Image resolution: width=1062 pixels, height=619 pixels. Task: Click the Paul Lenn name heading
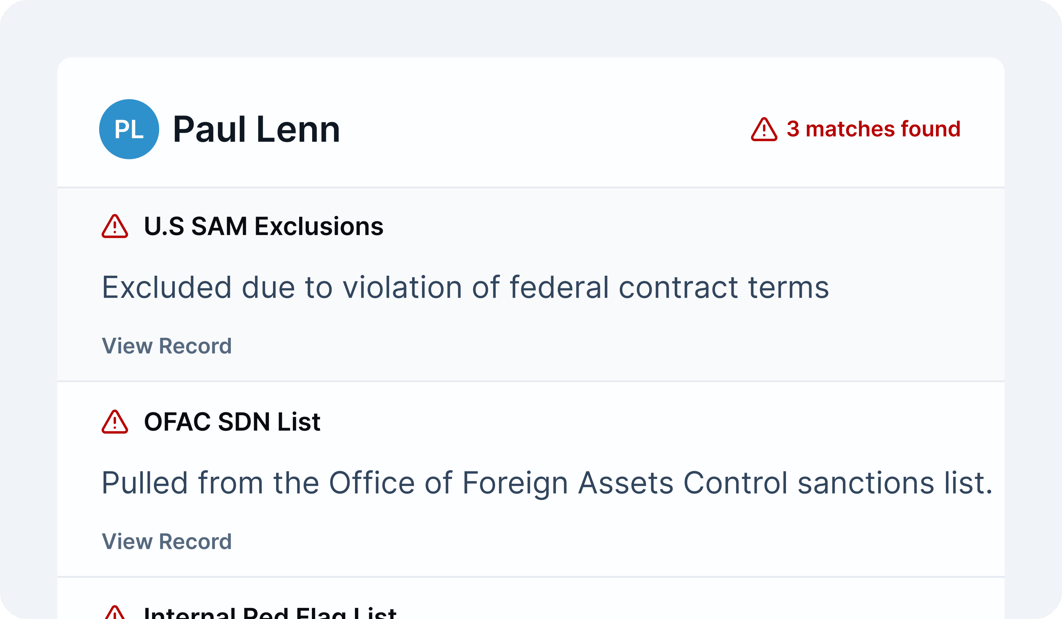256,129
